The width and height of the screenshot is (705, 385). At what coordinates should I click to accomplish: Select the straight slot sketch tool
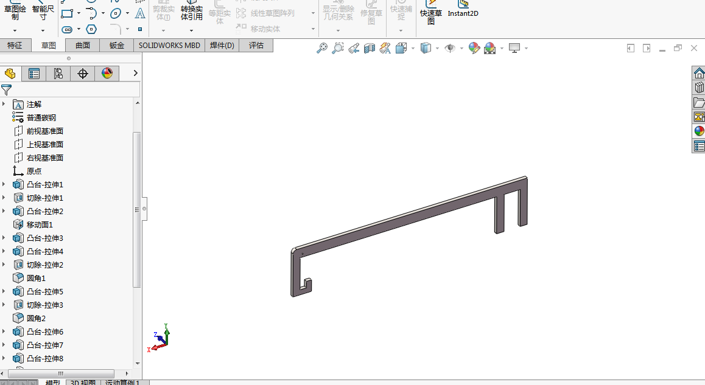(67, 30)
